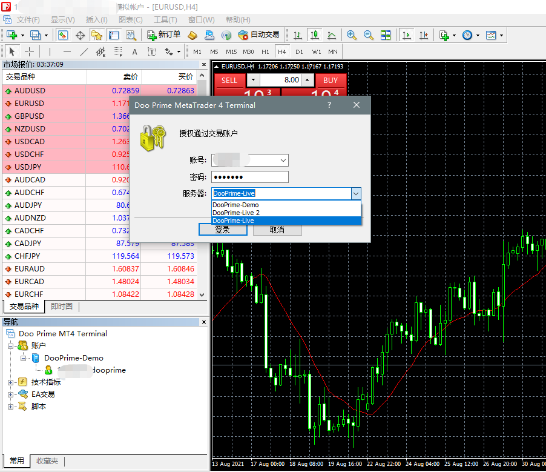The height and width of the screenshot is (472, 546).
Task: Click the 登录 login button
Action: (x=223, y=230)
